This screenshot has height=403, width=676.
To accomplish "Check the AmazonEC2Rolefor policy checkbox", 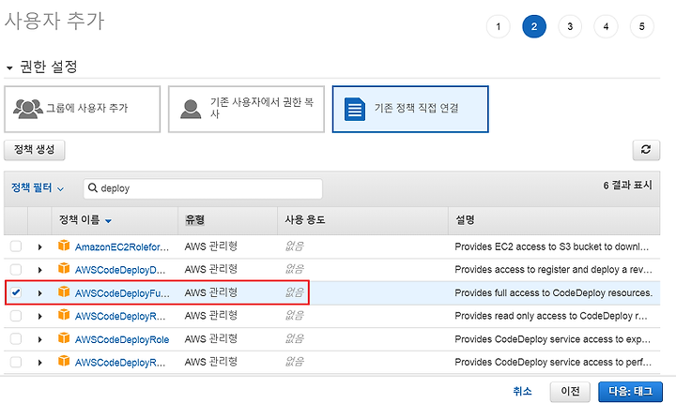I will coord(16,246).
